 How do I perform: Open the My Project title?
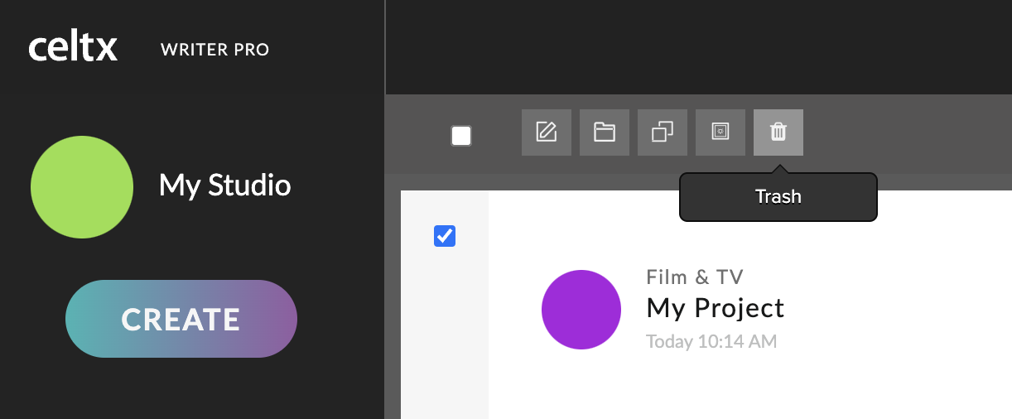(716, 308)
